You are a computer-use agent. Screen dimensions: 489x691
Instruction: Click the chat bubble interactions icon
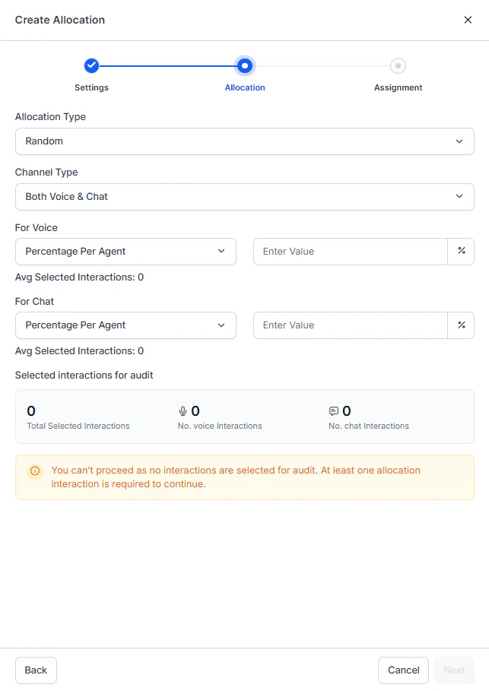coord(333,411)
